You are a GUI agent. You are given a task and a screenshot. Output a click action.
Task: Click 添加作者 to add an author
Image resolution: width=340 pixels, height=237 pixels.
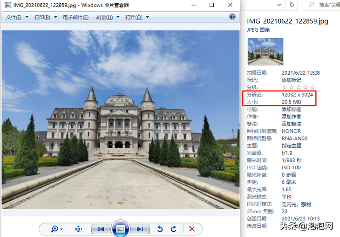[292, 117]
